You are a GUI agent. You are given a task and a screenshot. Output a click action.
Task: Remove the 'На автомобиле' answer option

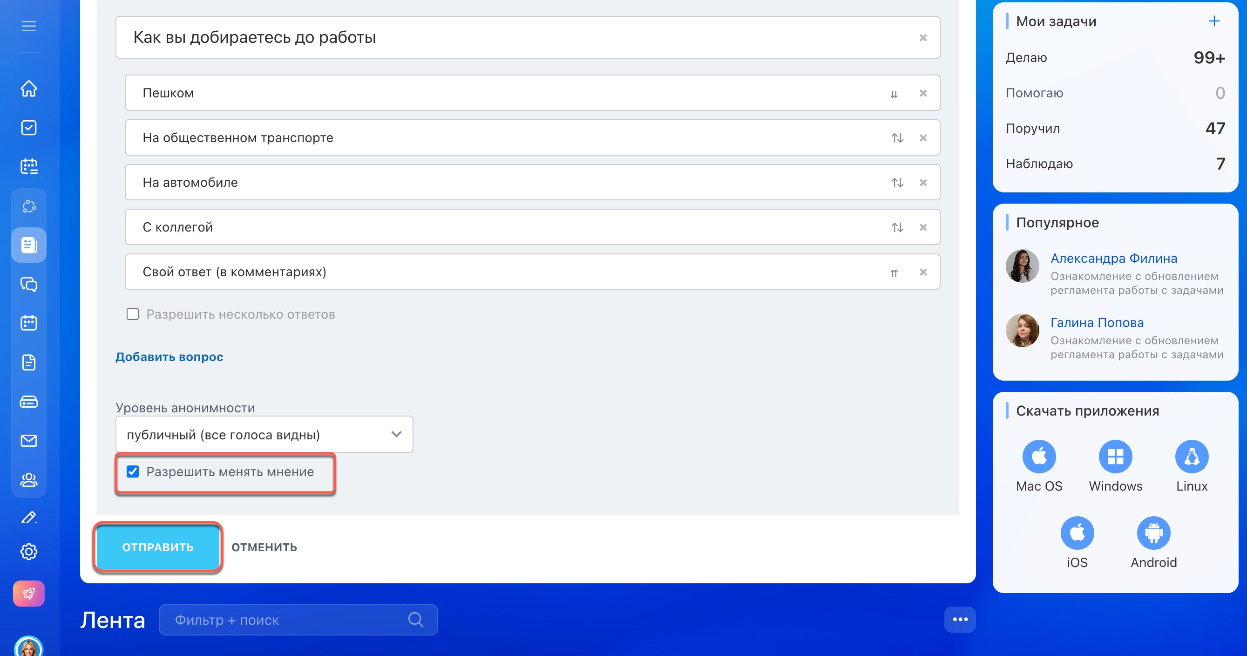coord(923,183)
